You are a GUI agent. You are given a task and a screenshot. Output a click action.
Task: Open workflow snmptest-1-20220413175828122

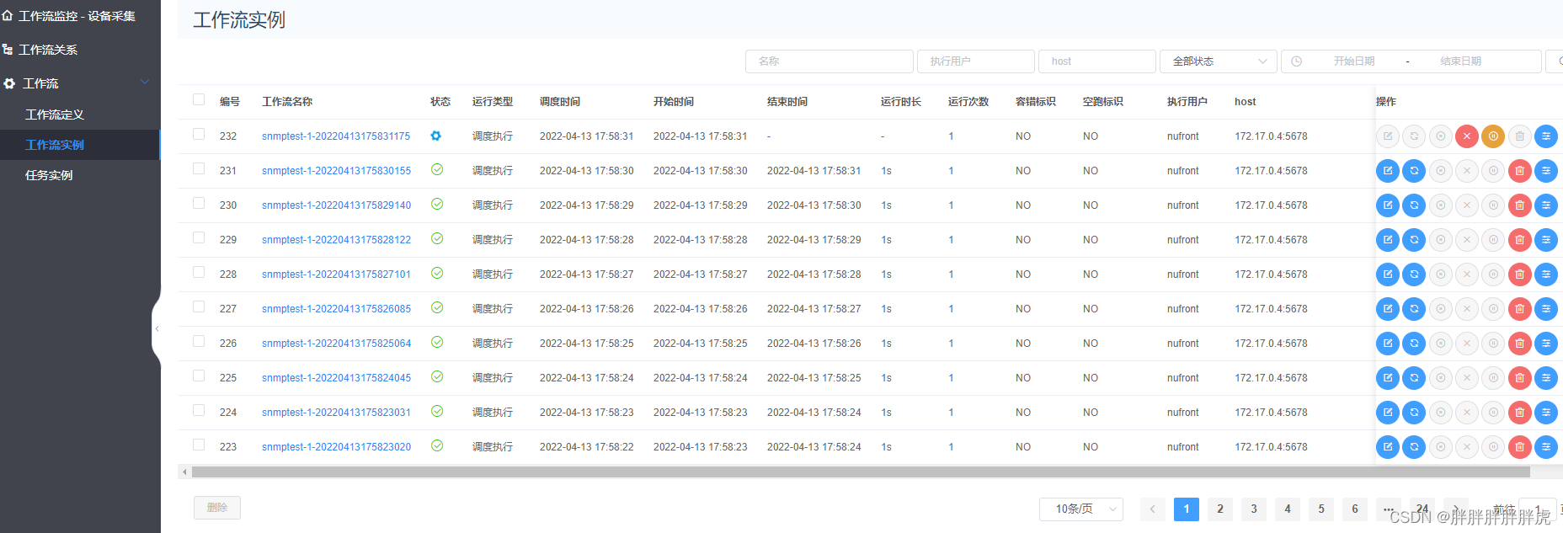[336, 240]
